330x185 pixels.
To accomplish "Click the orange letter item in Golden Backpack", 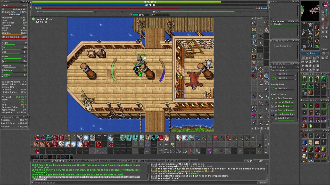I will pos(324,85).
